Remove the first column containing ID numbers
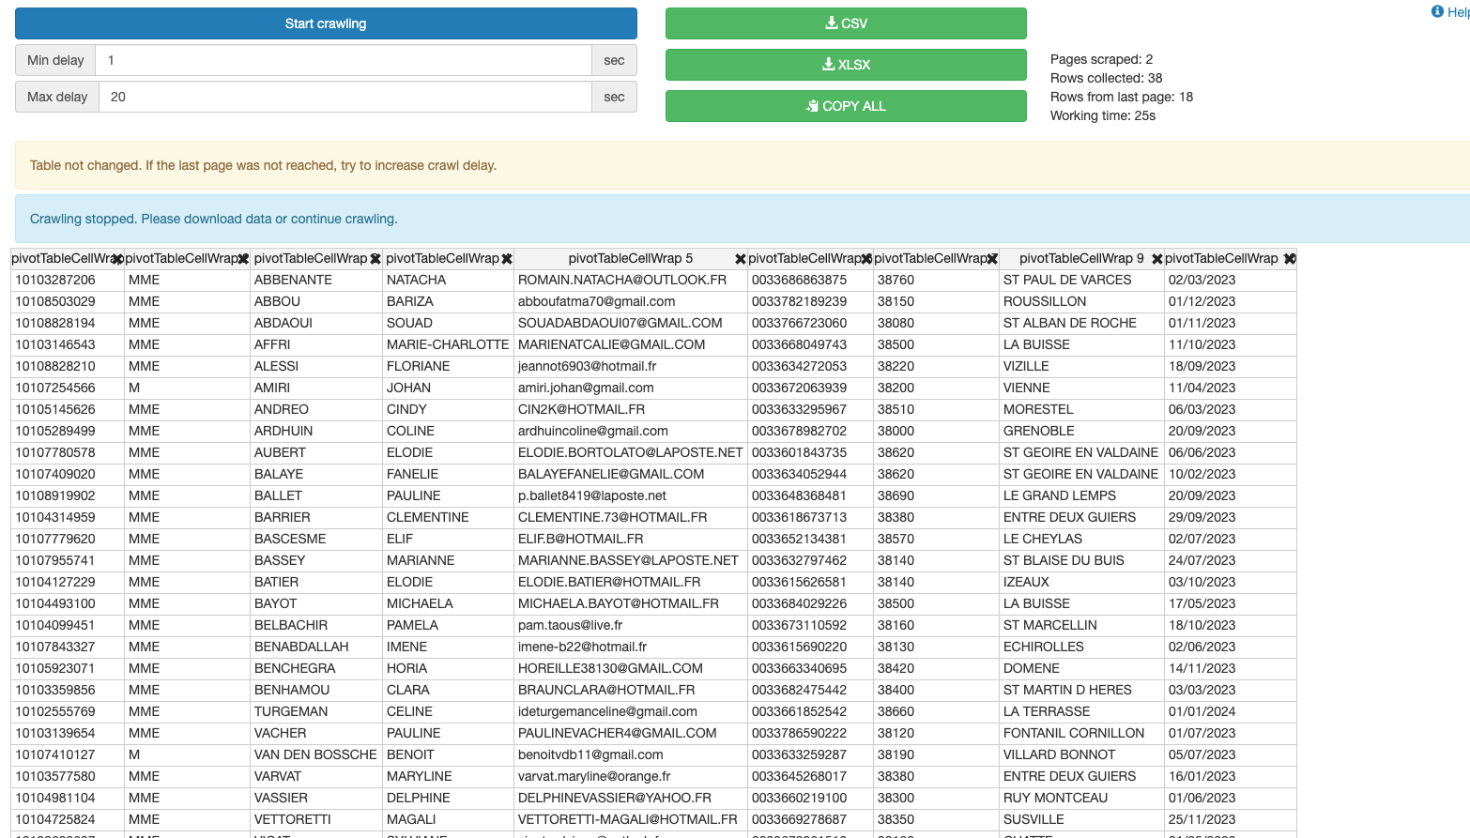 (x=117, y=259)
